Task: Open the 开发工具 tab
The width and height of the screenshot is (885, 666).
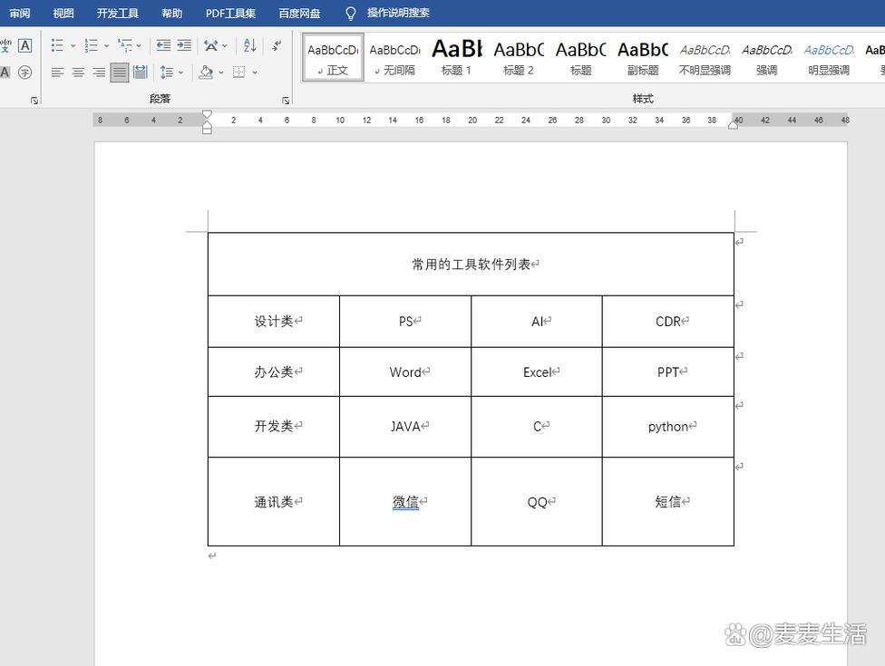Action: point(117,13)
